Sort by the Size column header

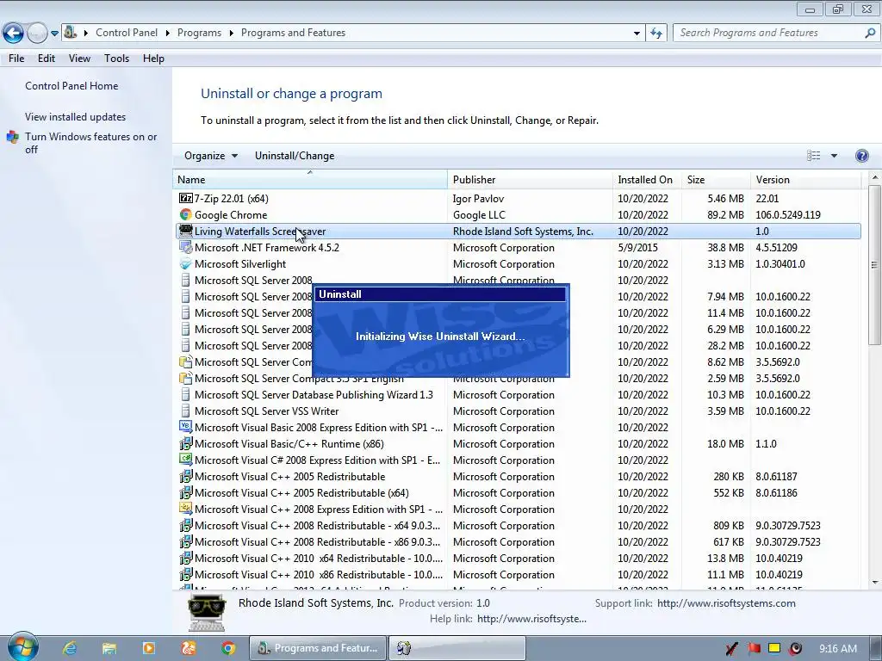point(716,179)
